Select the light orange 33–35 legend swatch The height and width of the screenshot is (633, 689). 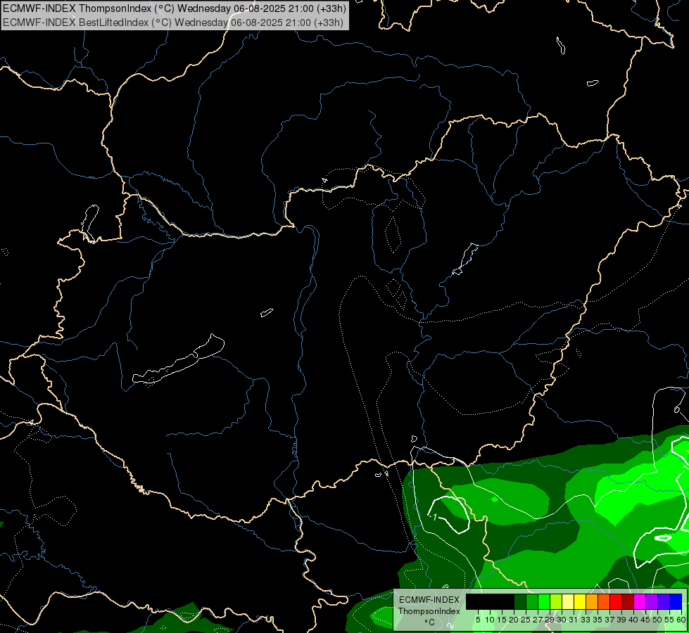pos(592,601)
